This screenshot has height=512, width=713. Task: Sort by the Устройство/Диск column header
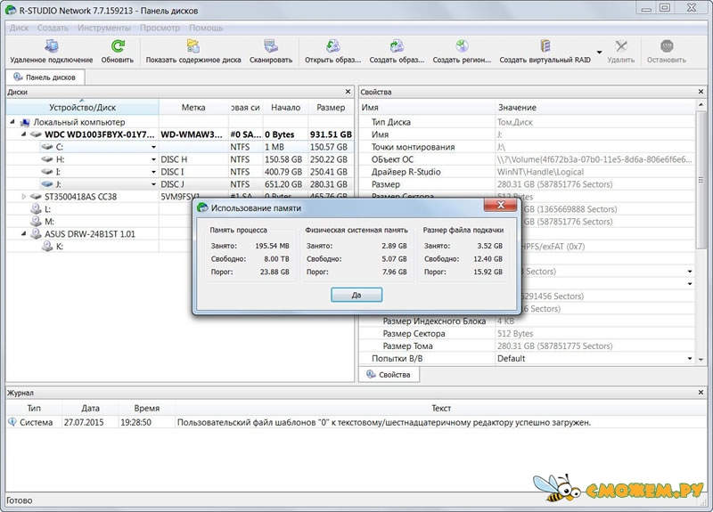pyautogui.click(x=82, y=107)
